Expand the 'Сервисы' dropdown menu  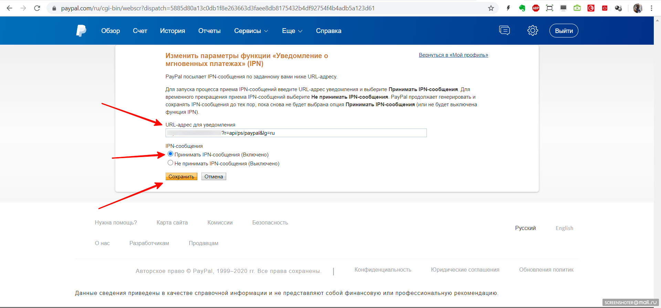[251, 31]
